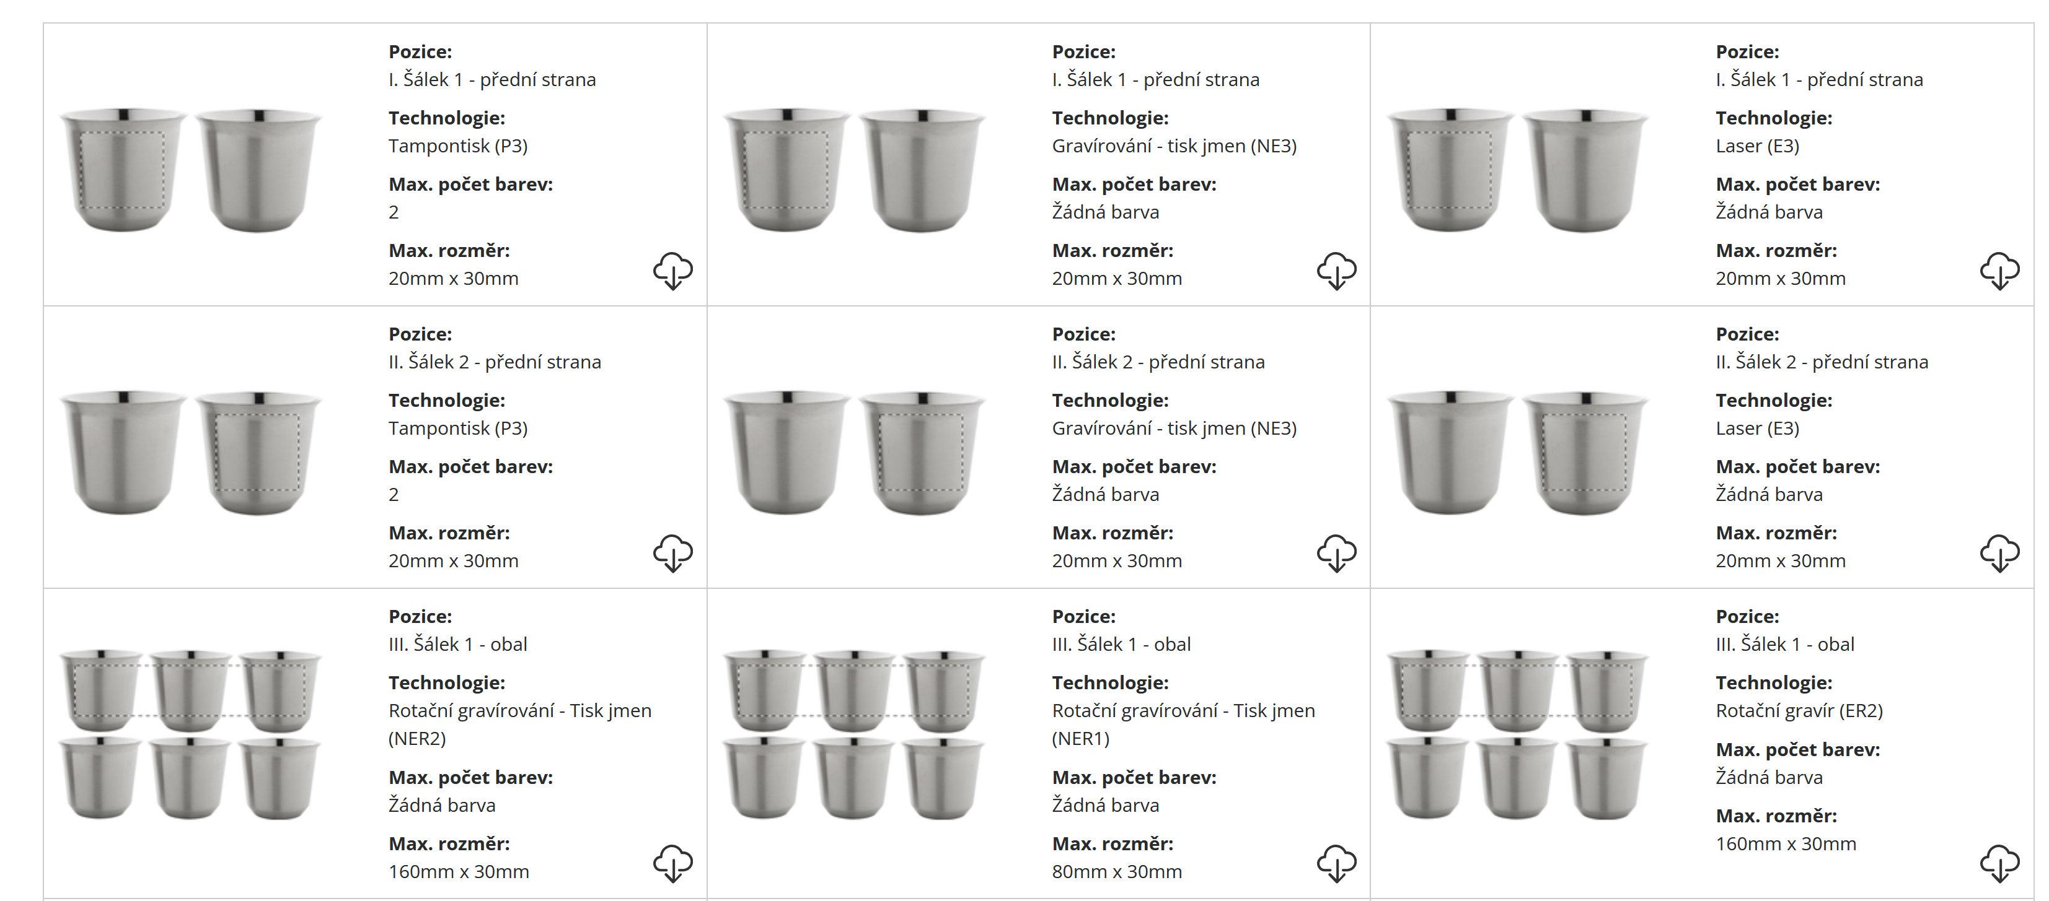Download template for Šálek 1 Tampontisk (P3)
Screen dimensions: 2049x901
coord(673,271)
